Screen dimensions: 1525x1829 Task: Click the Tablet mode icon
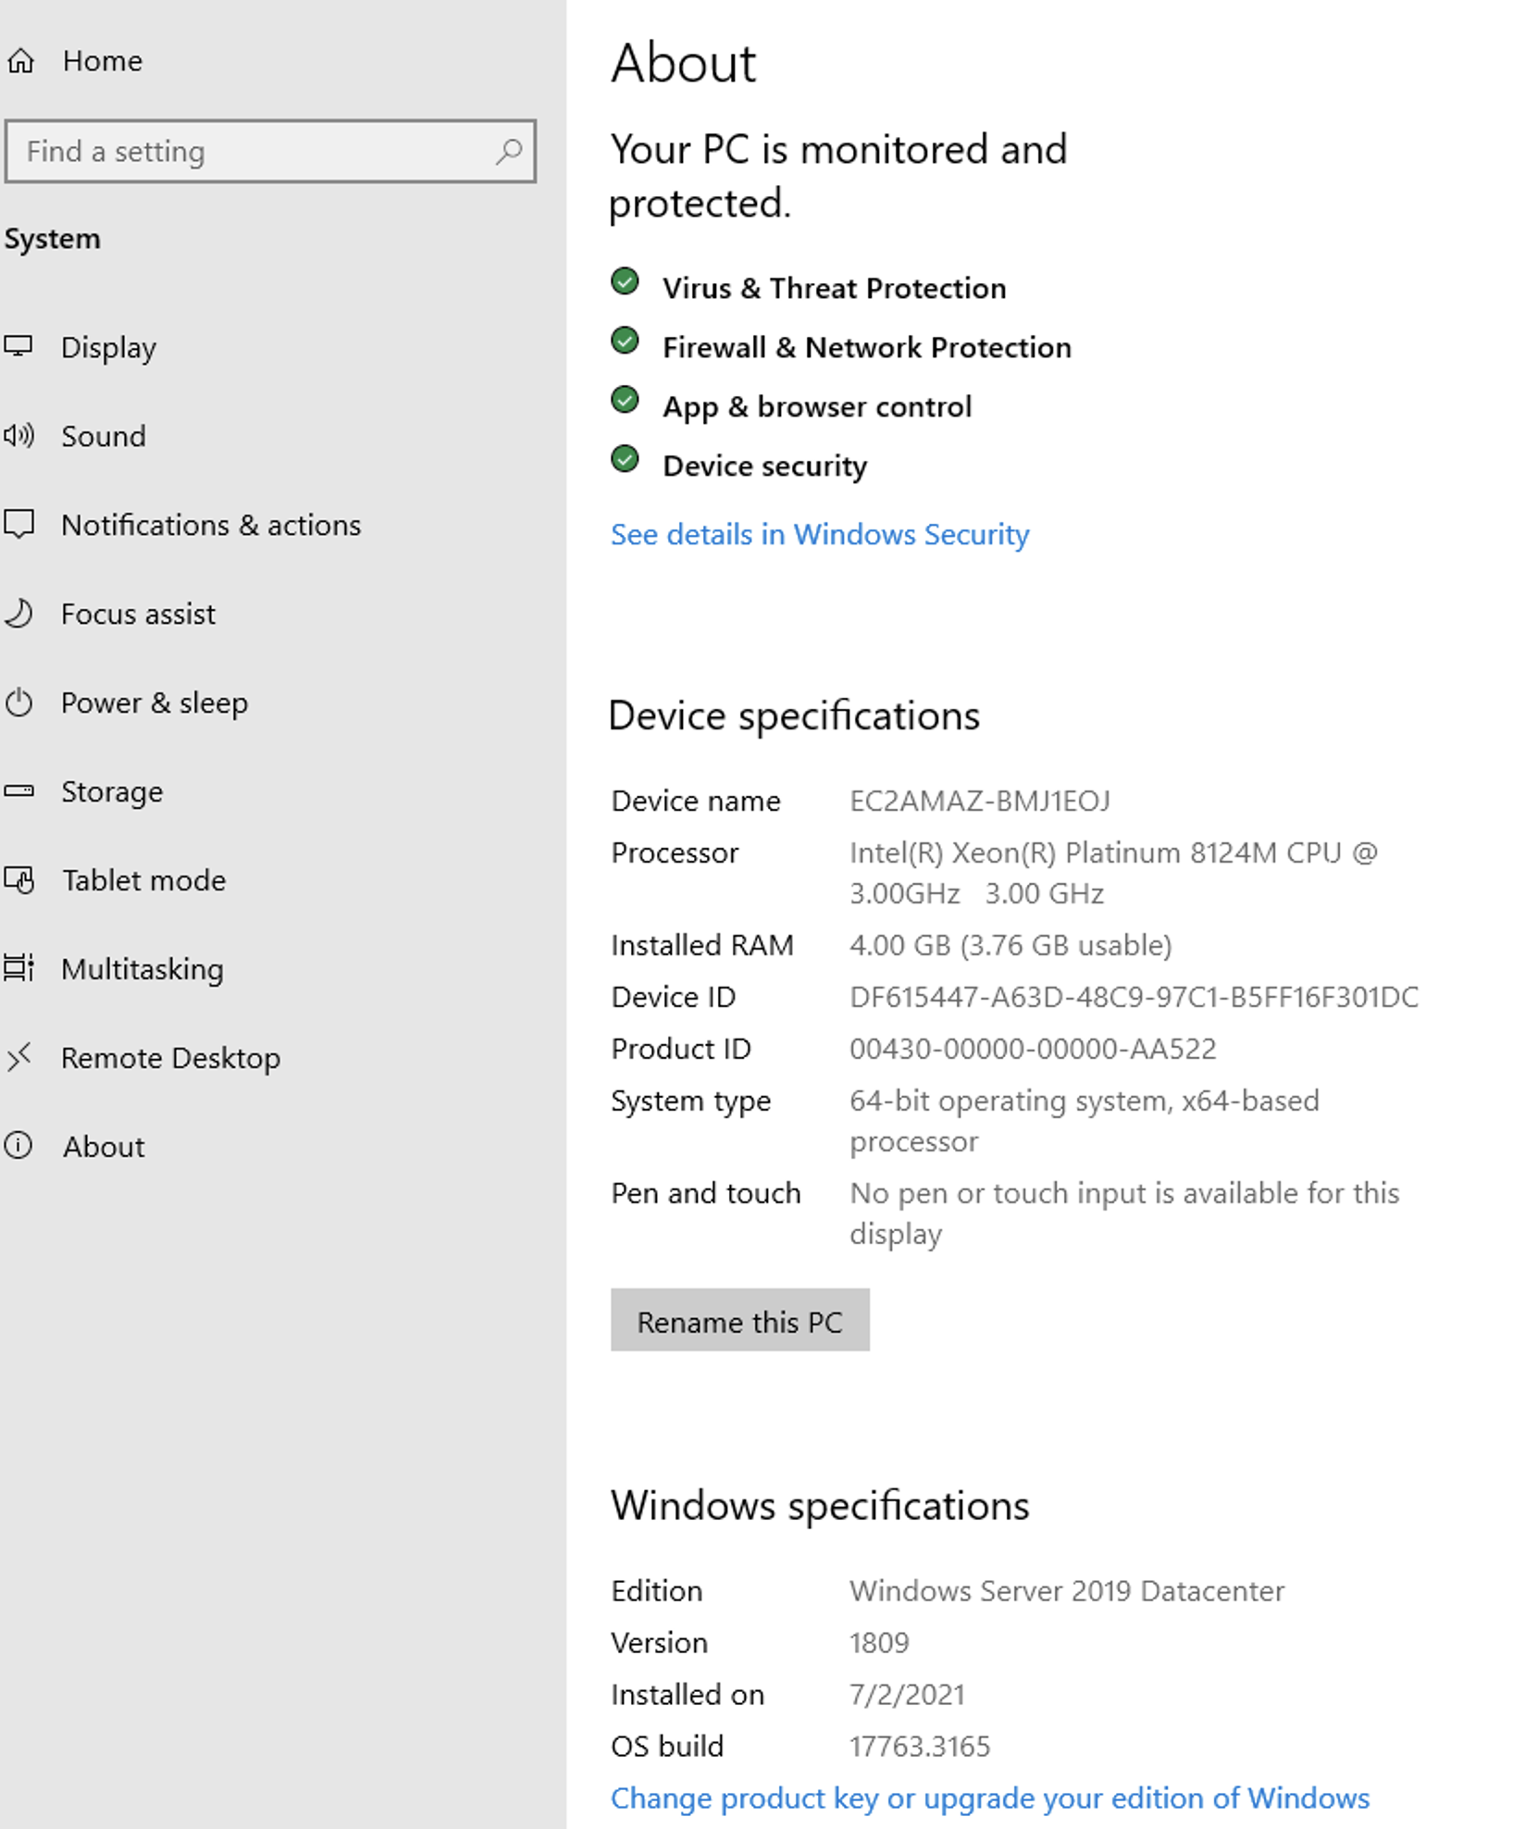click(19, 879)
